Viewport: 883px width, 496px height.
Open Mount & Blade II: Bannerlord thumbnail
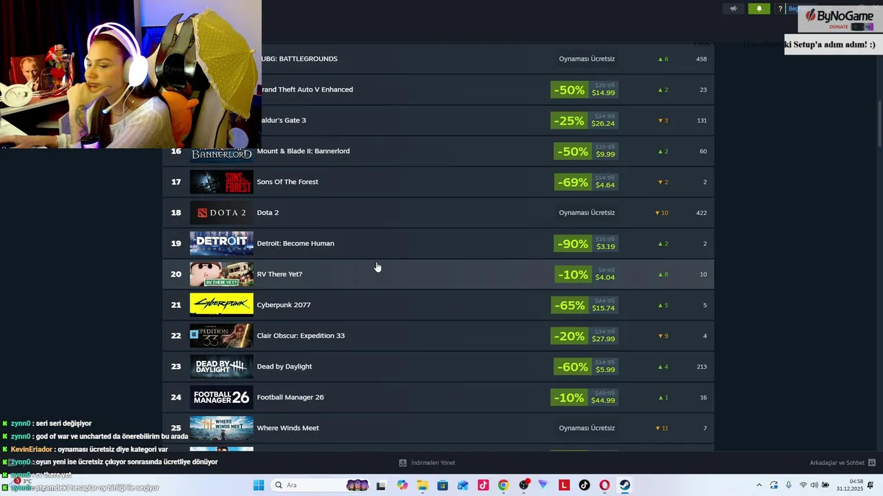point(221,154)
